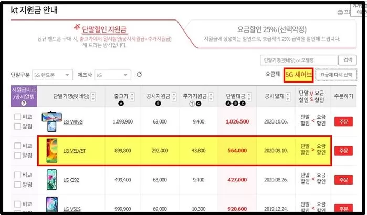367x215 pixels.
Task: Sort by 단말대금 column arrows
Action: coord(249,96)
